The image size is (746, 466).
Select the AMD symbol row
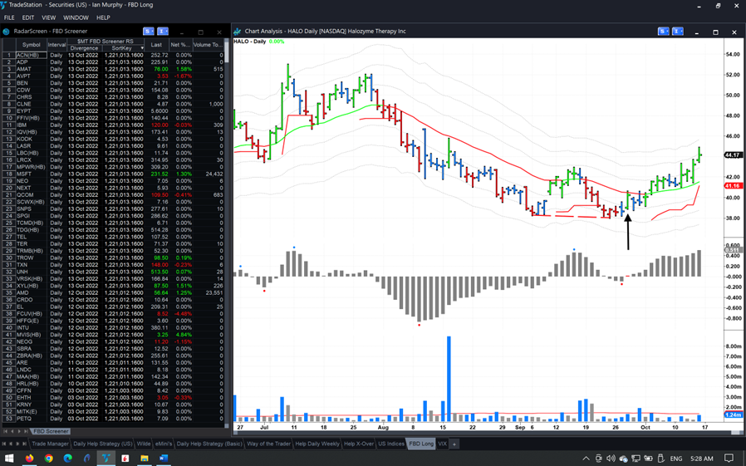(x=112, y=293)
